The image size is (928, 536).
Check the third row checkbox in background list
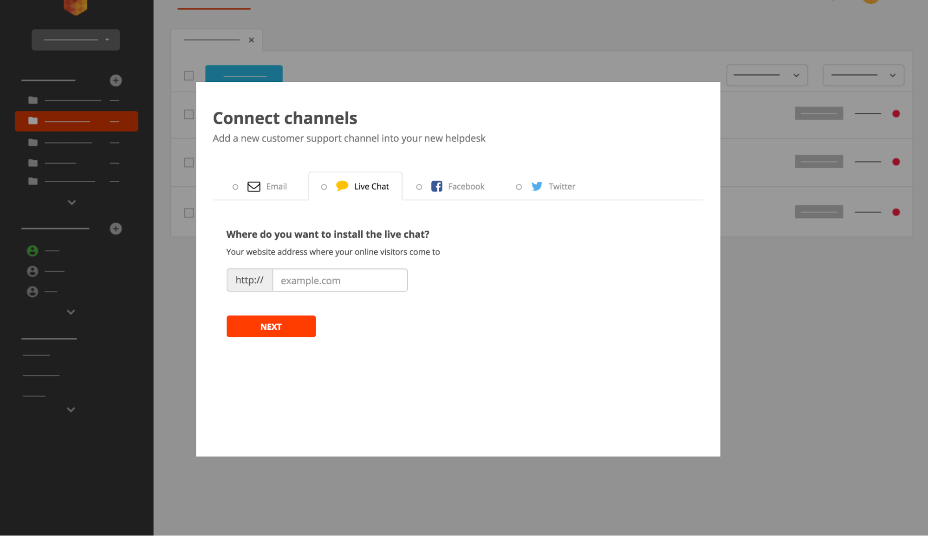(x=189, y=213)
